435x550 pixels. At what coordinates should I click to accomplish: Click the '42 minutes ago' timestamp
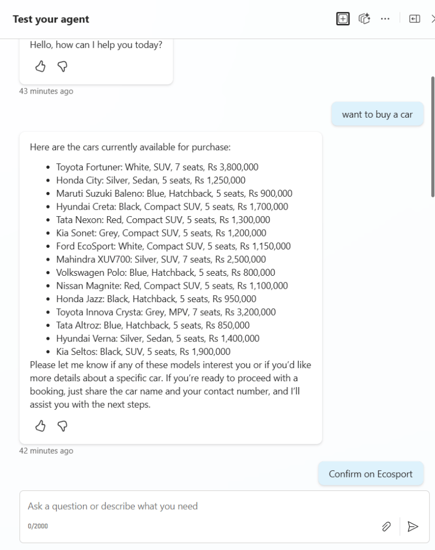[x=46, y=451]
